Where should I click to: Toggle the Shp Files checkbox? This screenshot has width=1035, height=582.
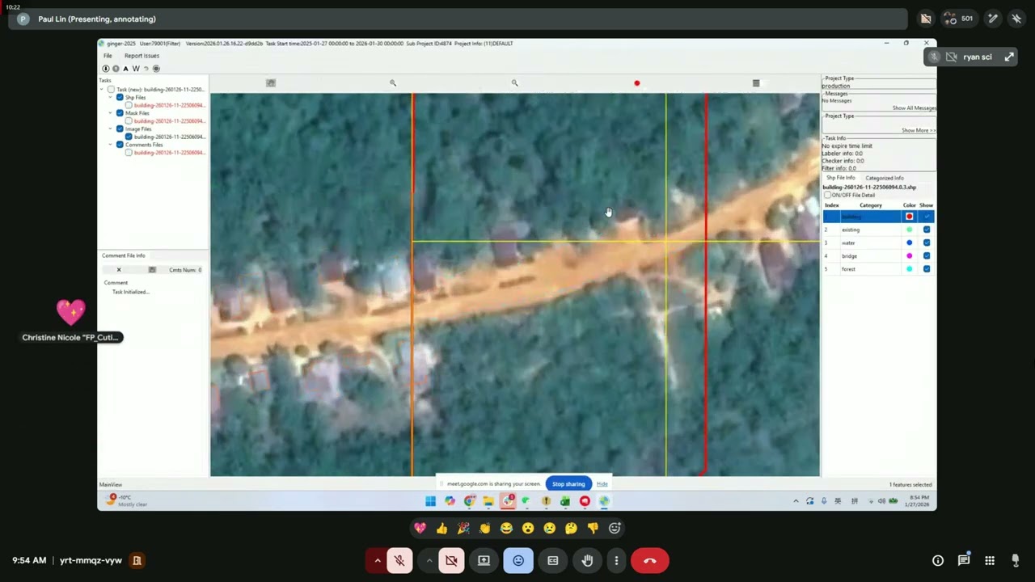coord(120,98)
